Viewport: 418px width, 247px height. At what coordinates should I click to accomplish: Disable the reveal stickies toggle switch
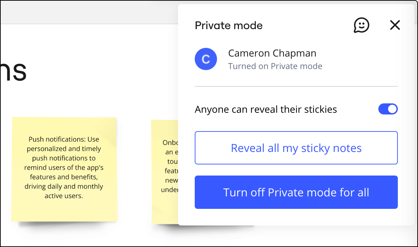[388, 109]
